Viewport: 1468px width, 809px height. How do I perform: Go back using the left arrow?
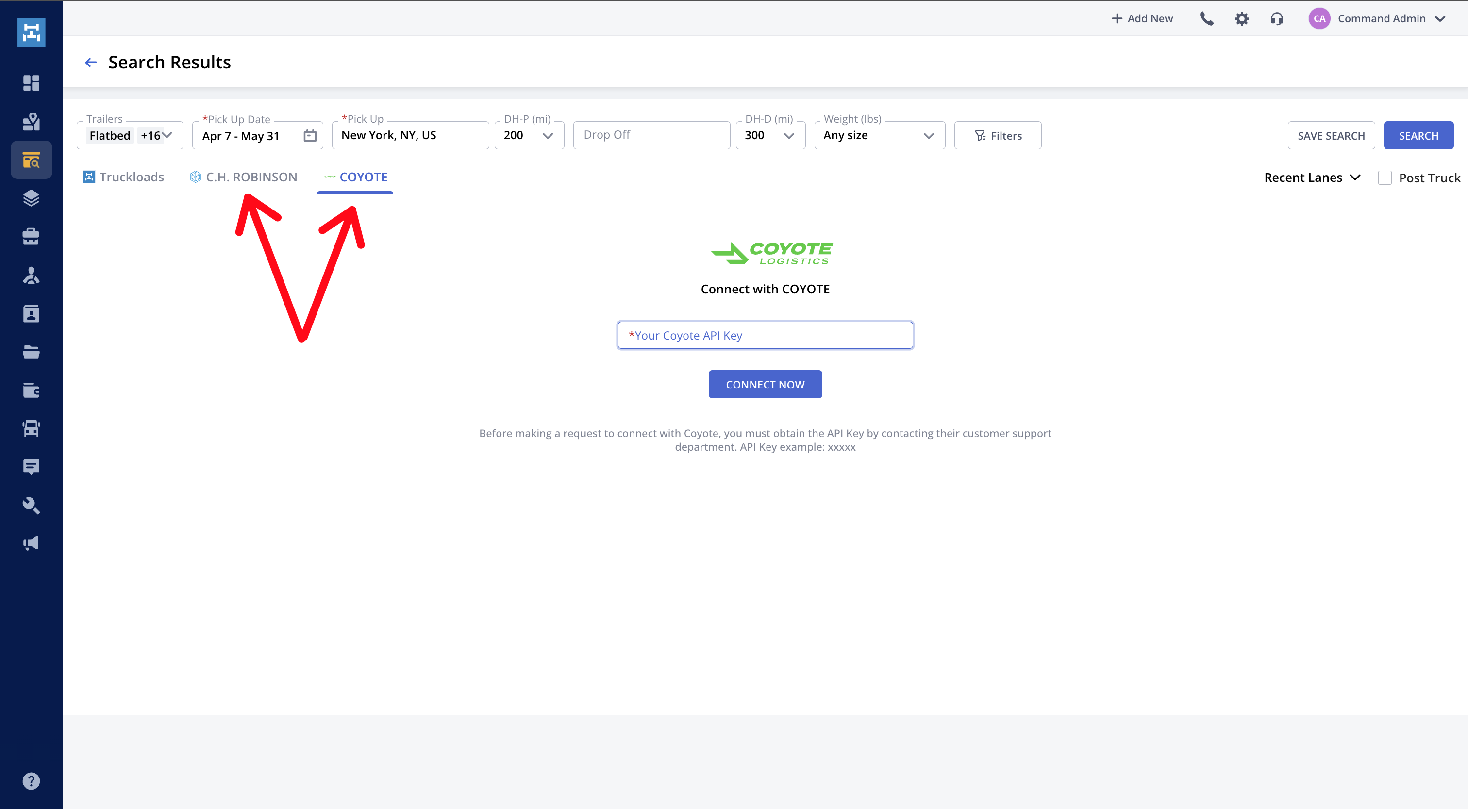[x=91, y=62]
